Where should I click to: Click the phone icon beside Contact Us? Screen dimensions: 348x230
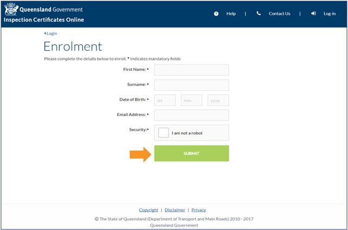click(259, 13)
